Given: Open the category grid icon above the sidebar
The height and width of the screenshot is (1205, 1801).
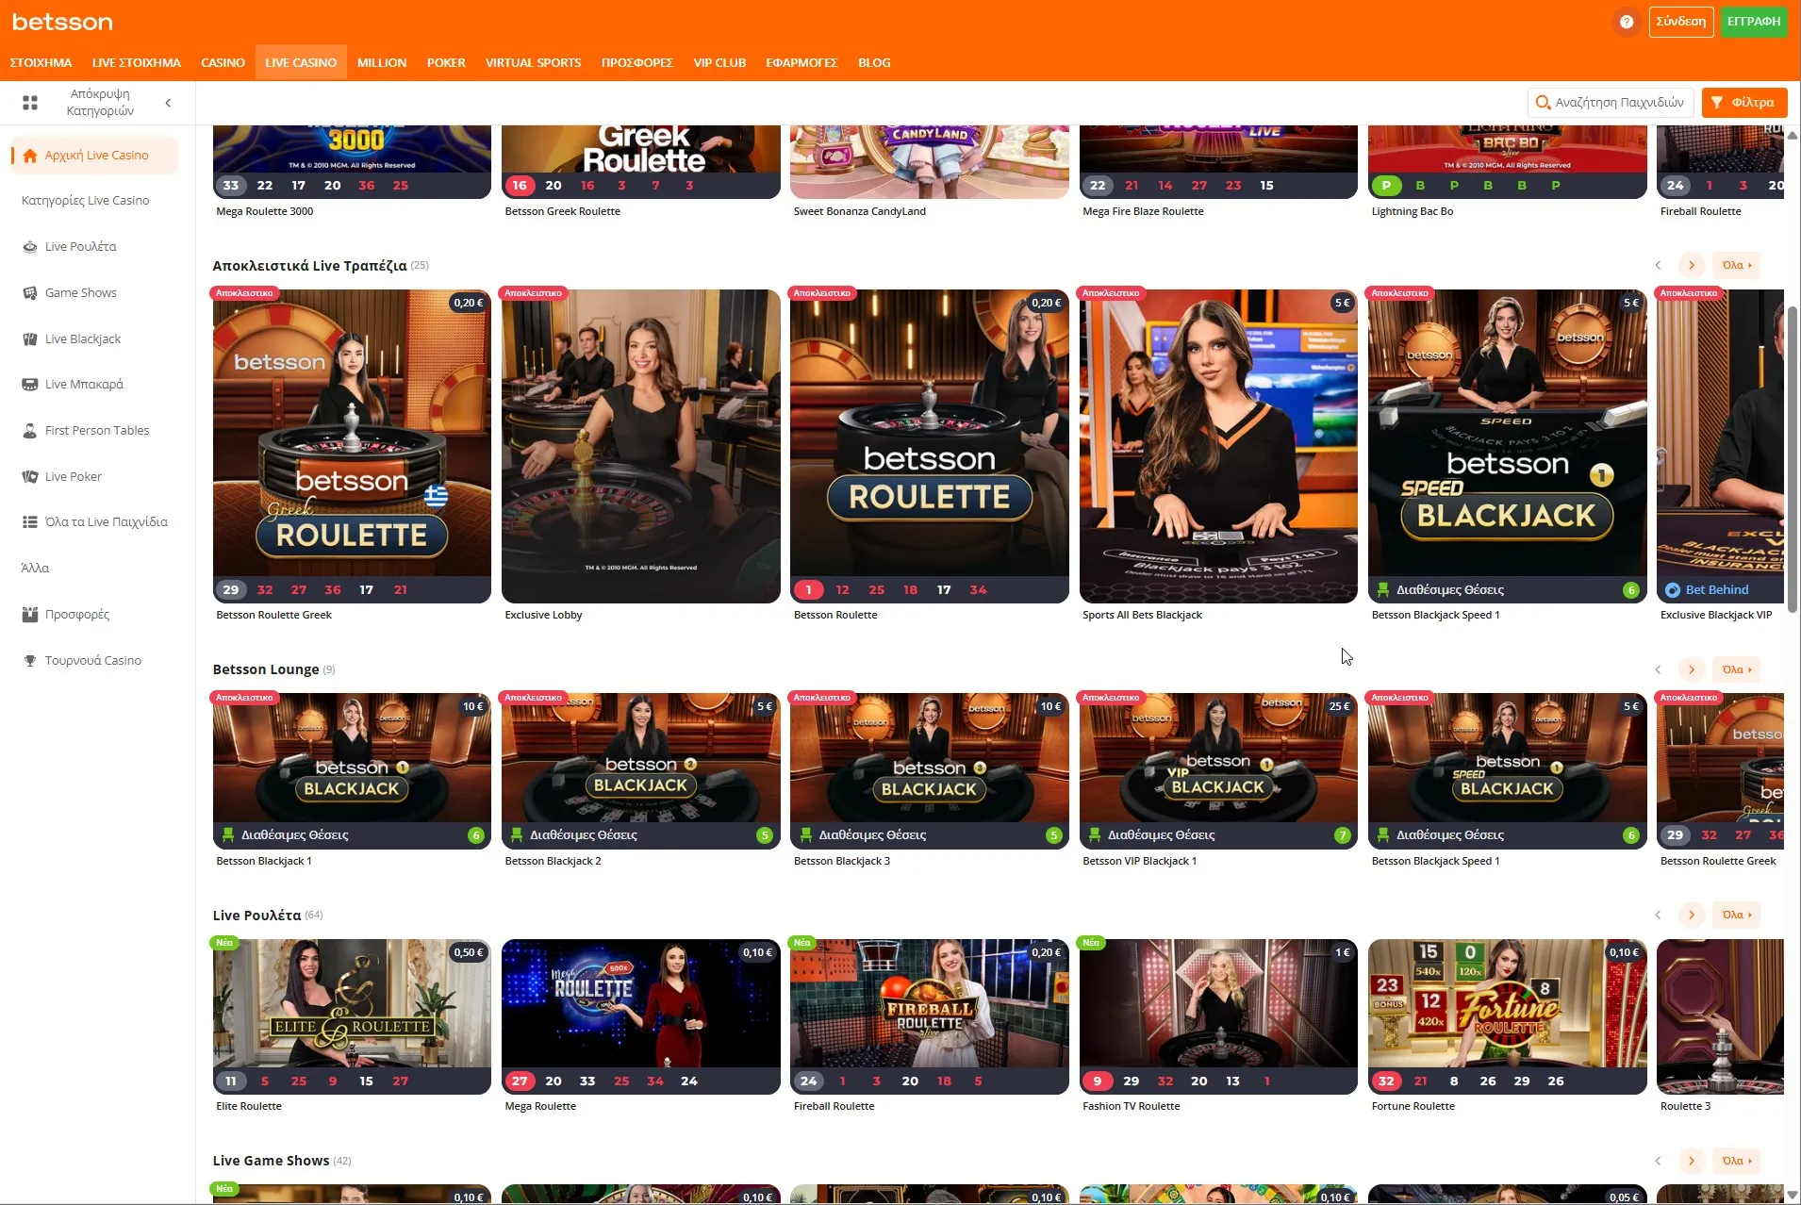Looking at the screenshot, I should tap(29, 102).
